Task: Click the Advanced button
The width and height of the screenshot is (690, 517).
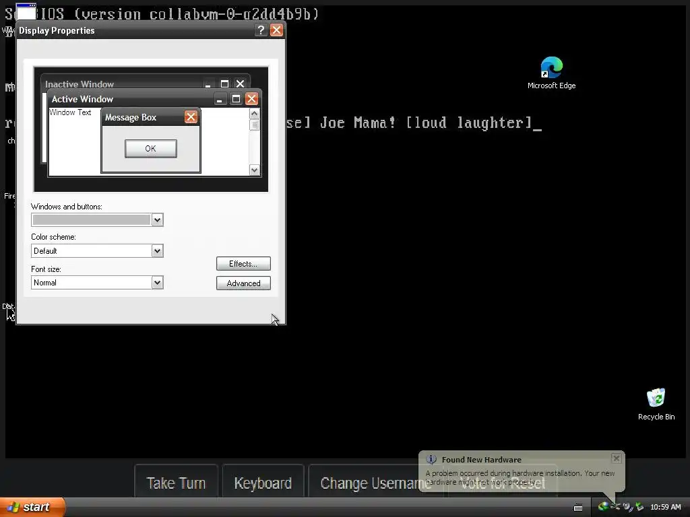Action: [x=243, y=283]
